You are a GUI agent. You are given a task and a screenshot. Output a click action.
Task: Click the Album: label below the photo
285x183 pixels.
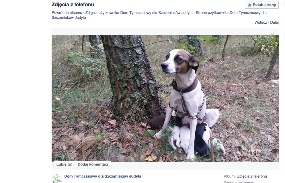(230, 176)
